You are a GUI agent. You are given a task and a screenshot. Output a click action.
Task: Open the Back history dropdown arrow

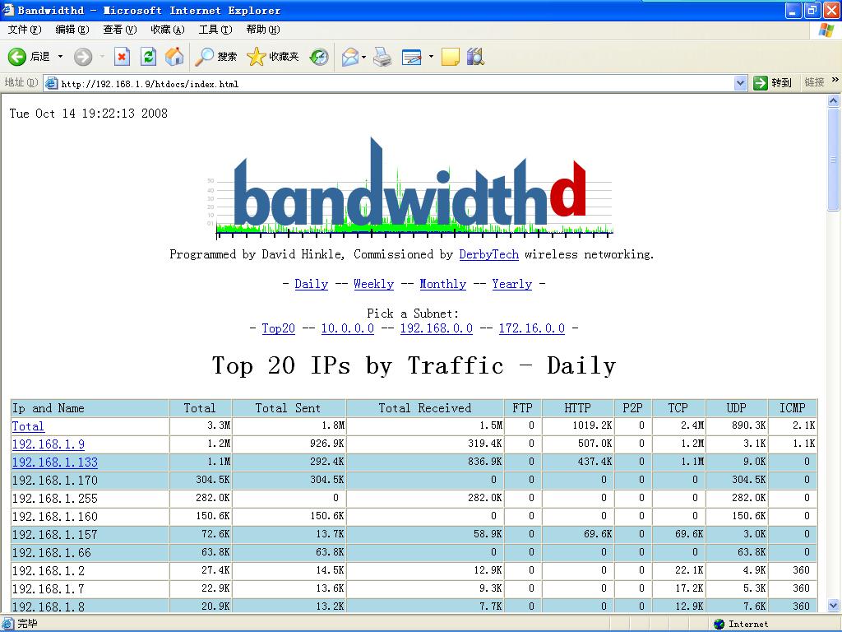click(x=60, y=57)
